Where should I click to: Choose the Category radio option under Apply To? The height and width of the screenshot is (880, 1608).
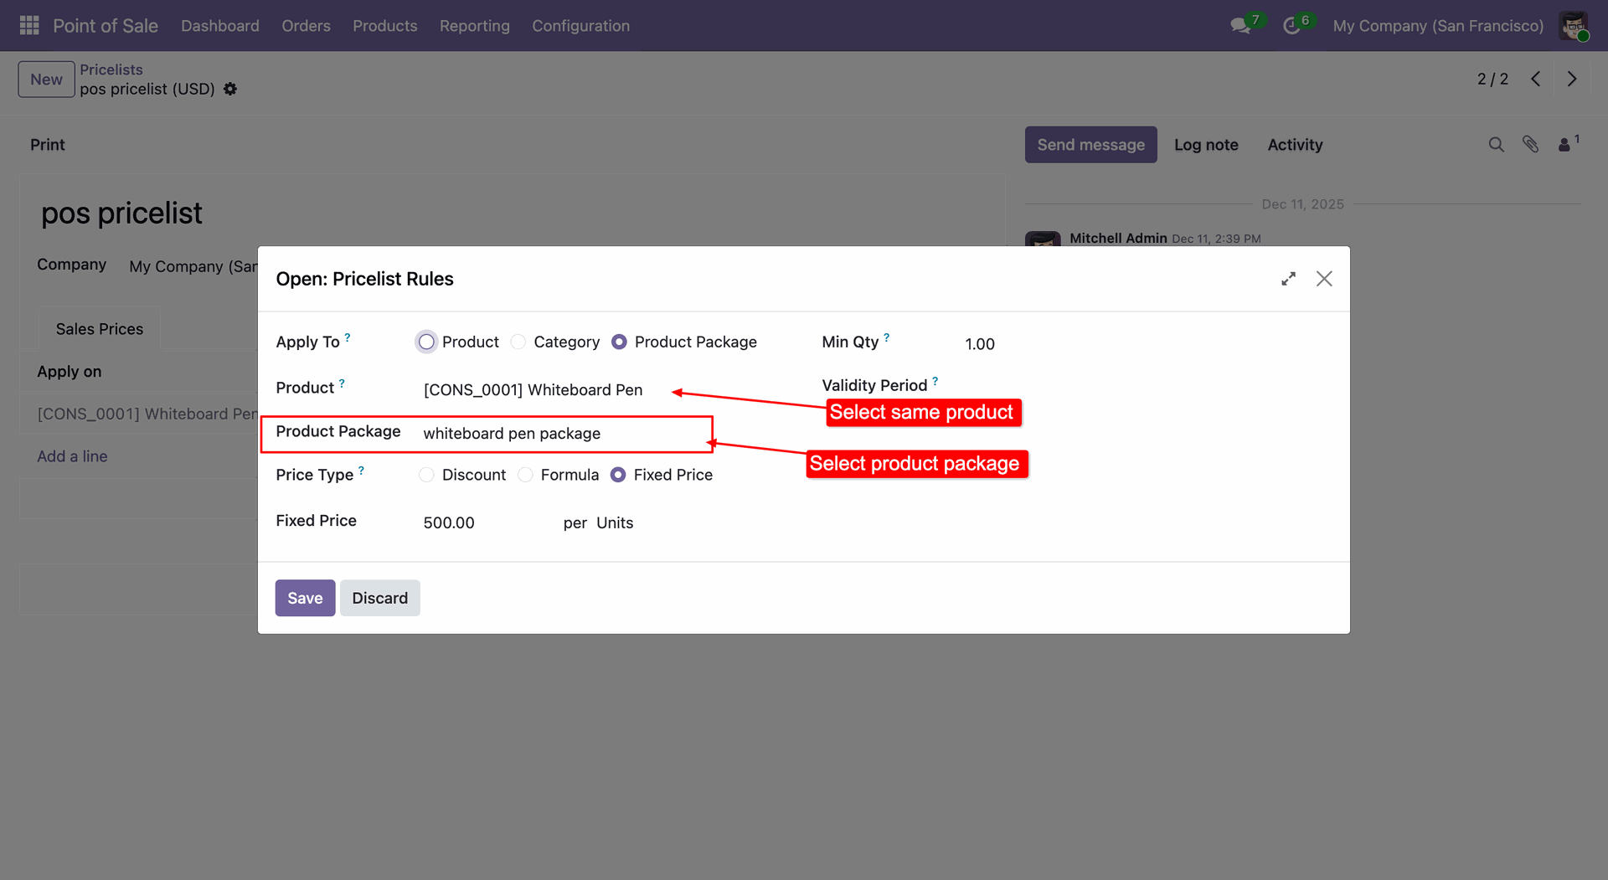tap(519, 342)
